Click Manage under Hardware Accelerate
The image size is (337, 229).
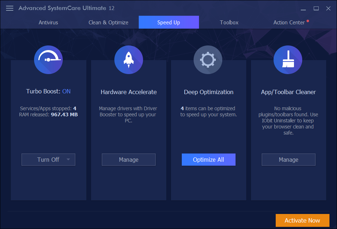128,160
